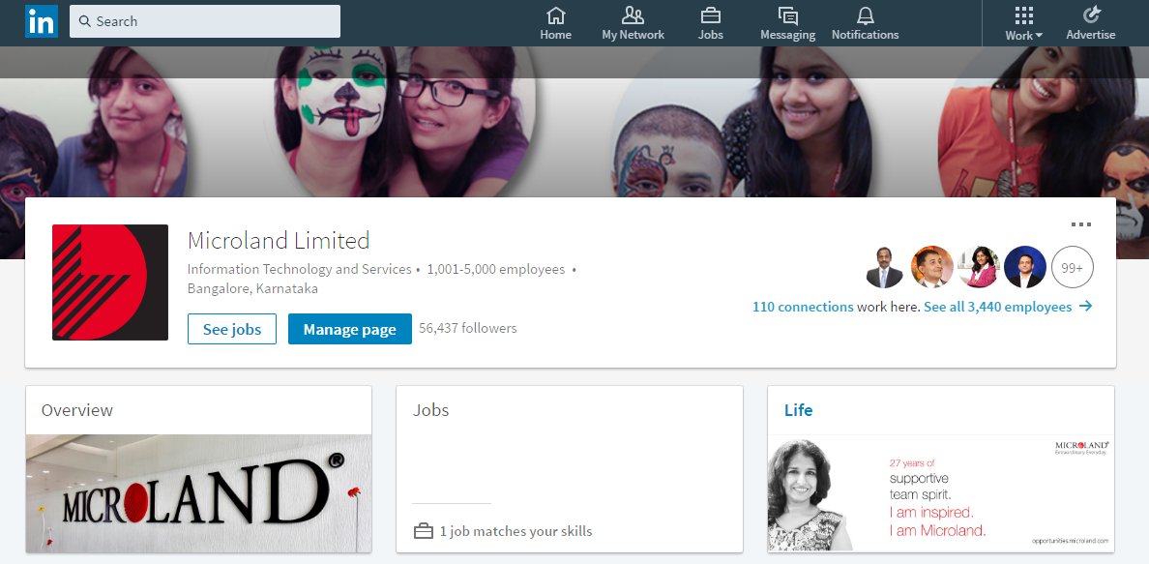
Task: Click the second employee avatar with the orange background
Action: pos(931,267)
